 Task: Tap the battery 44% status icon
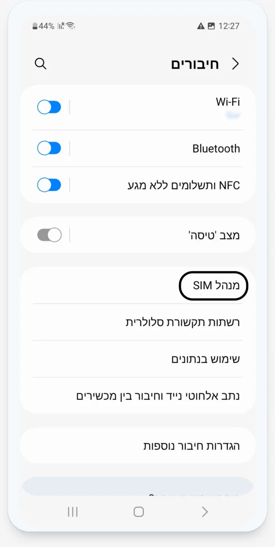coord(43,26)
